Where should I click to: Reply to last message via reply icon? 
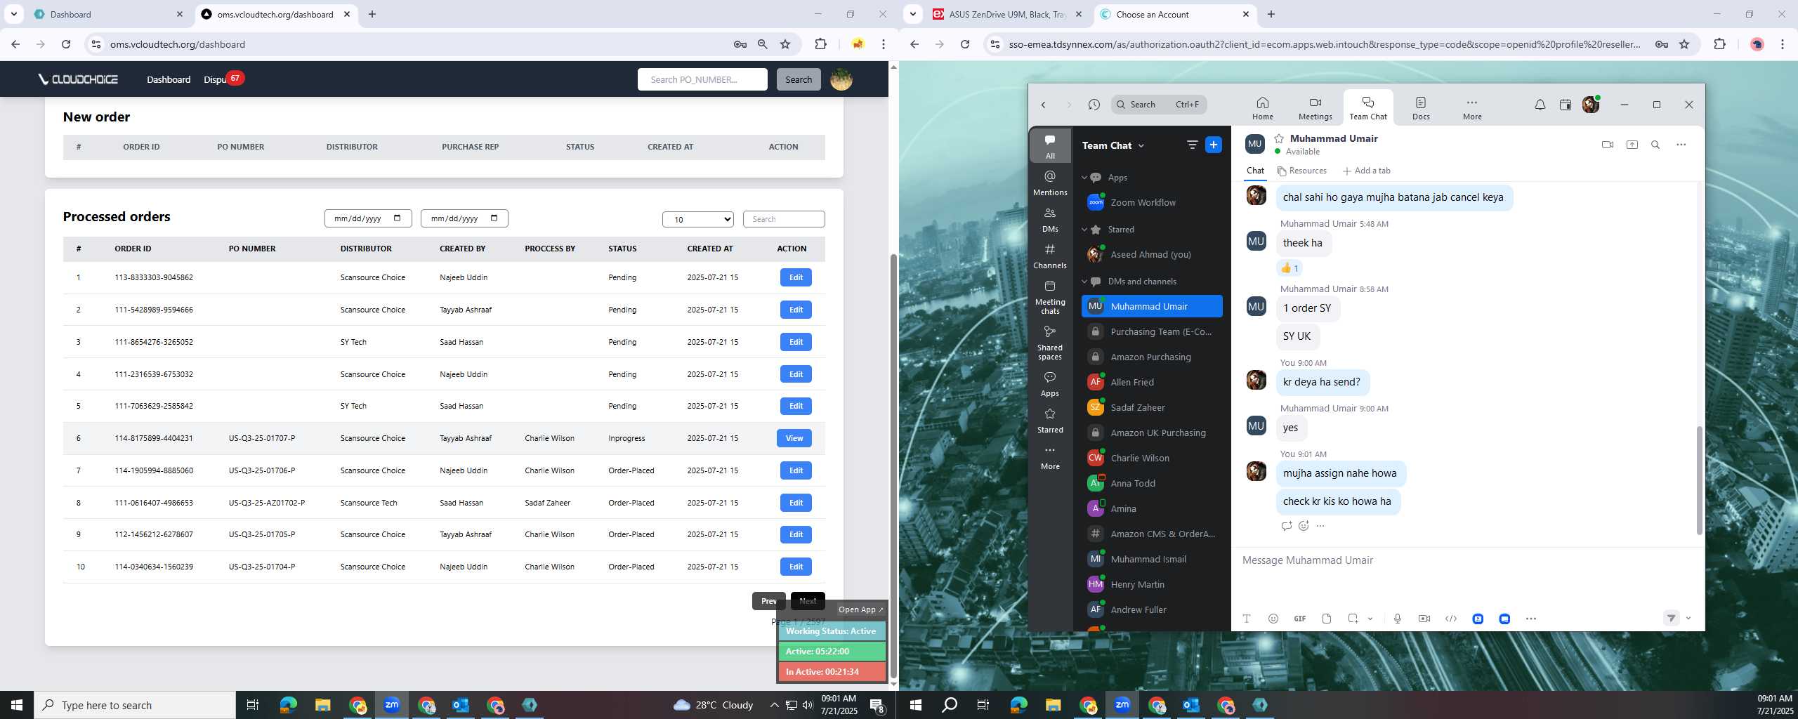tap(1286, 526)
